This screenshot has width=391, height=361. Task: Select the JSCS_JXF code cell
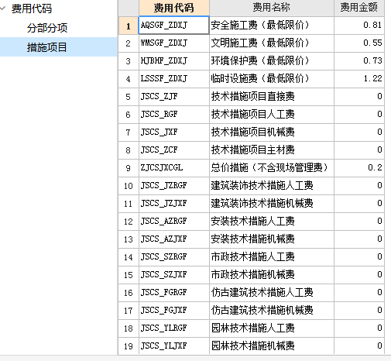point(174,132)
